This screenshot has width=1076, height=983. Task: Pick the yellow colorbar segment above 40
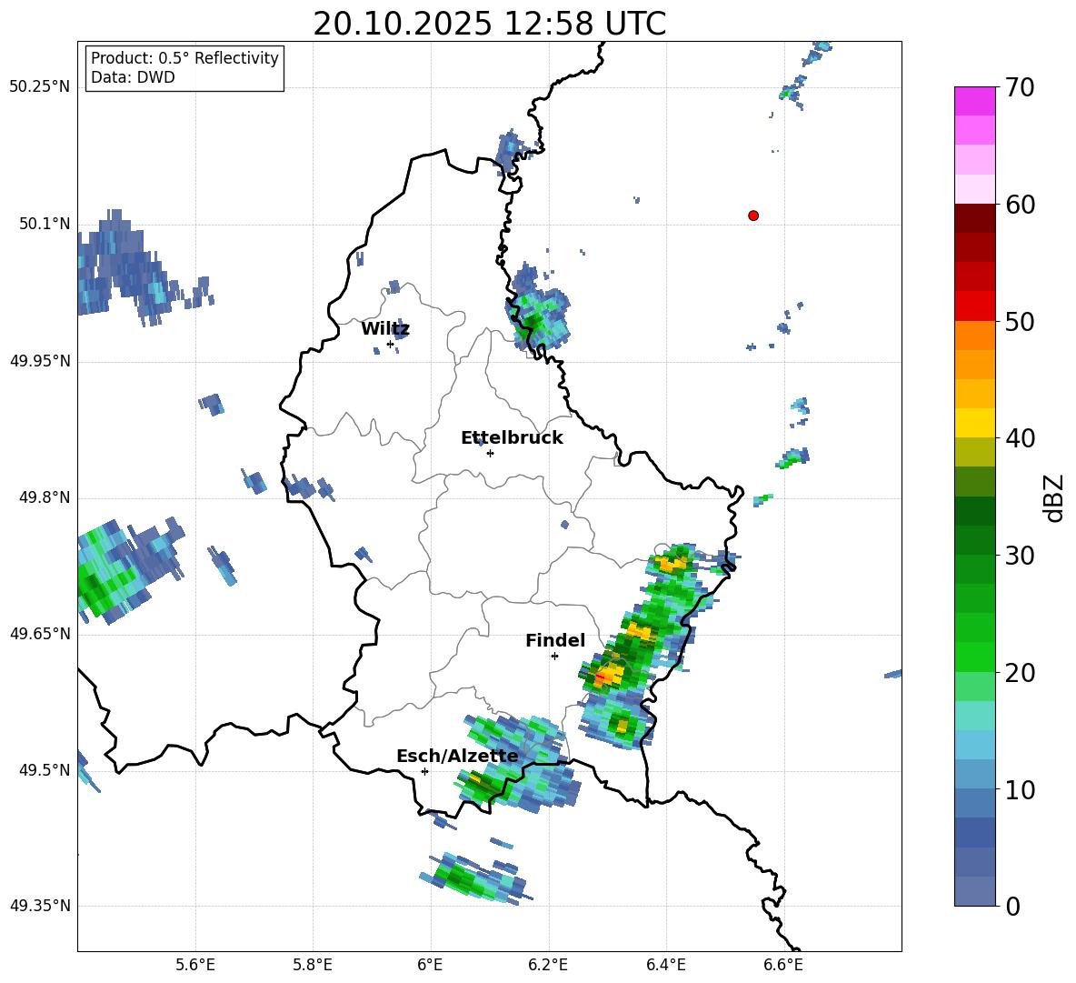974,423
